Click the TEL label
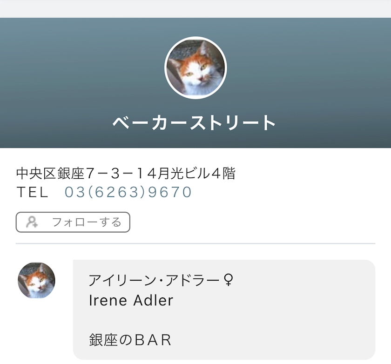 click(32, 192)
